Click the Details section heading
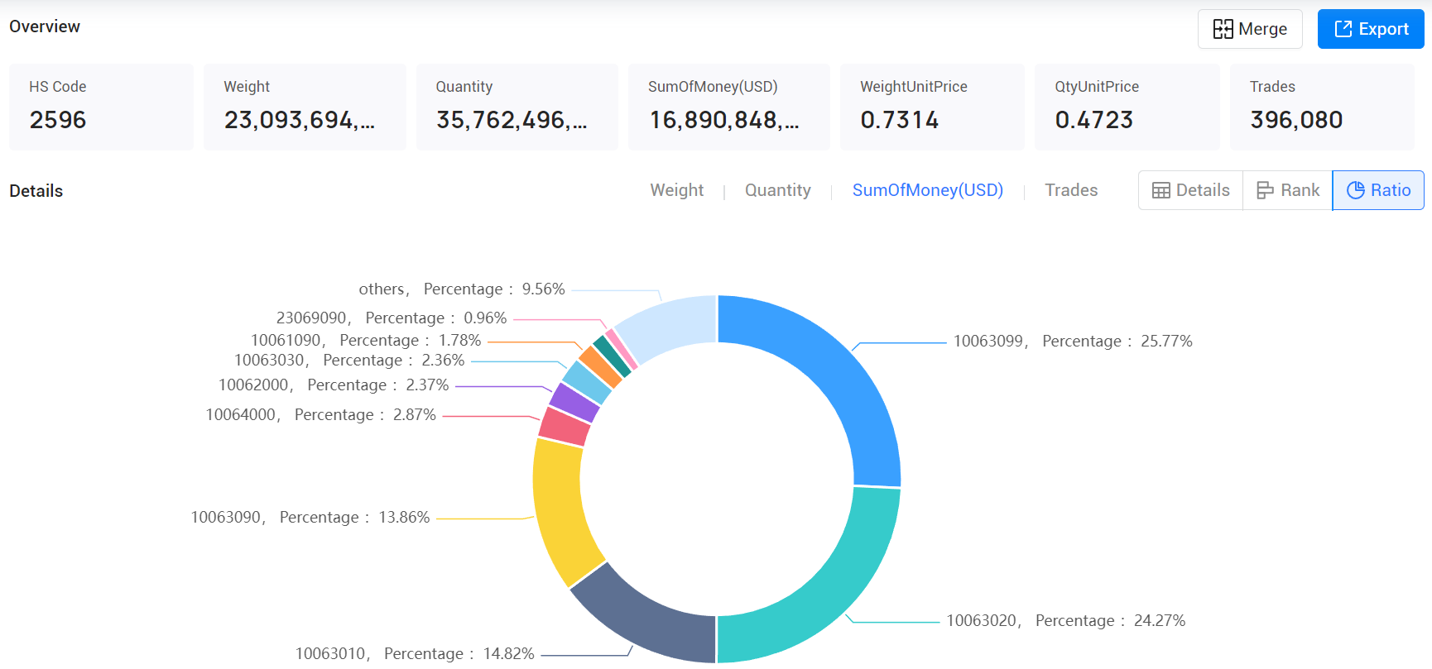 point(36,191)
